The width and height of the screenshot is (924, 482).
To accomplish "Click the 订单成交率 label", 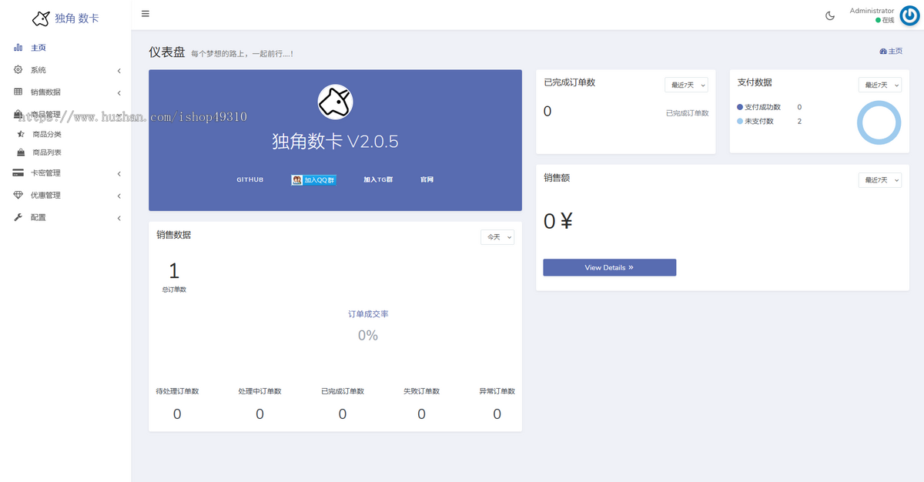I will [x=368, y=314].
